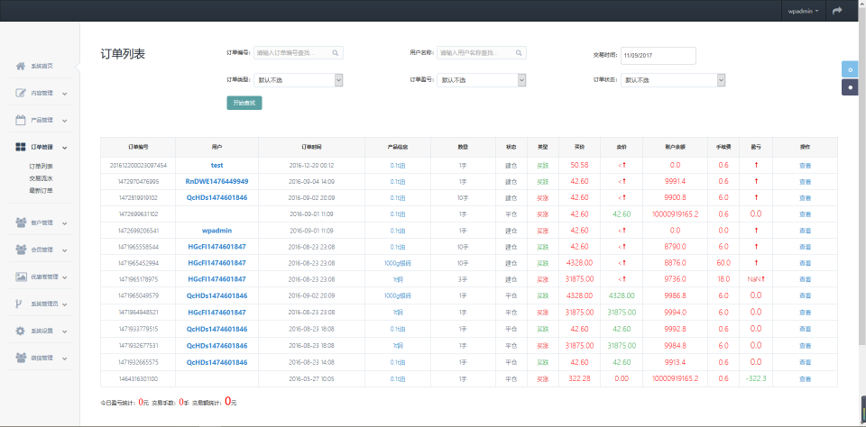Screen dimensions: 866x427
Task: Click the gear icon beside 系统设置
Action: pyautogui.click(x=21, y=331)
